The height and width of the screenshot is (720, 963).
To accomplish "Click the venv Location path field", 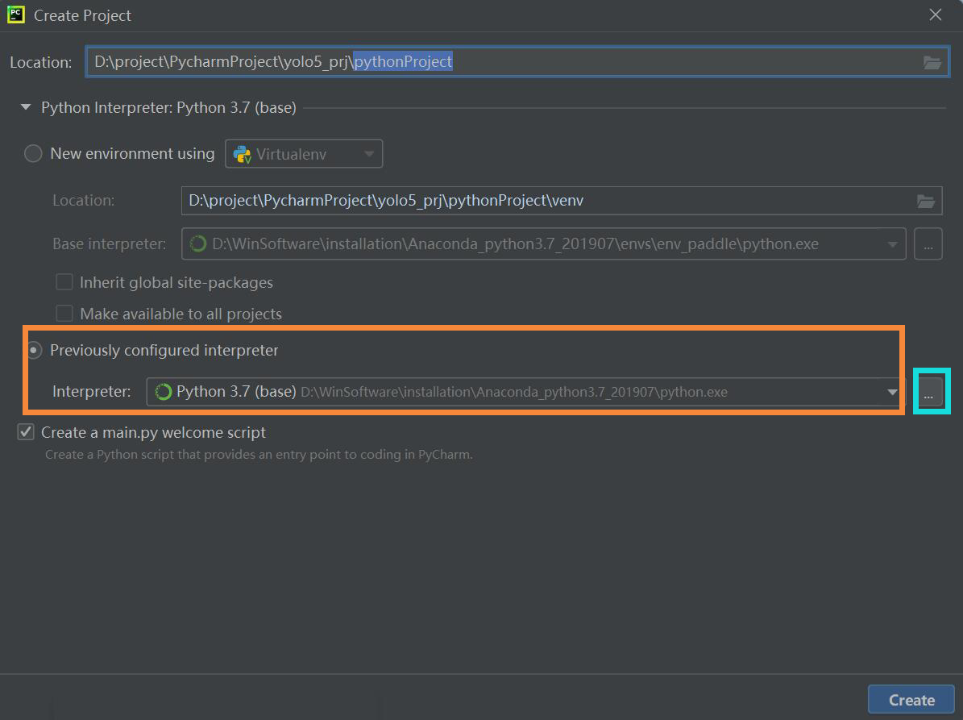I will pos(562,201).
